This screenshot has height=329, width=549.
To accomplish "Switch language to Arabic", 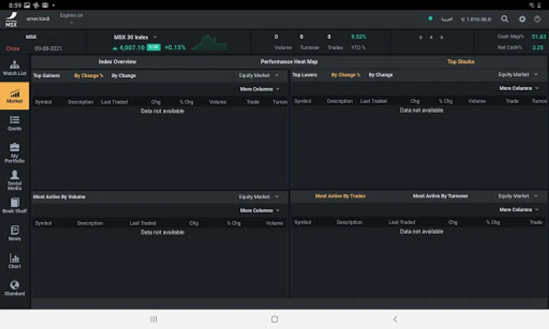I will pyautogui.click(x=447, y=19).
